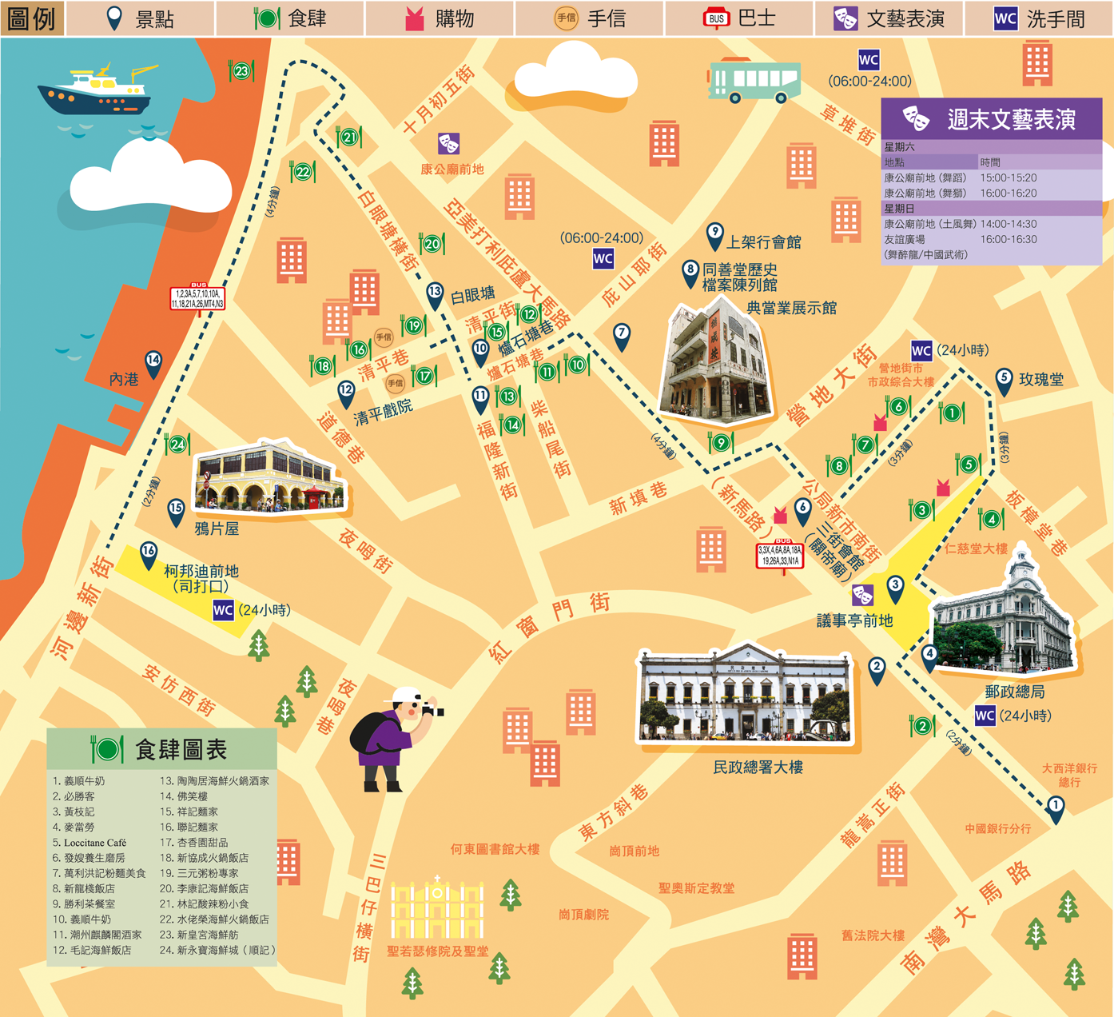Image resolution: width=1114 pixels, height=1017 pixels.
Task: Click '24. 新永寶海鮮城 (順記)' list entry
Action: 217,950
